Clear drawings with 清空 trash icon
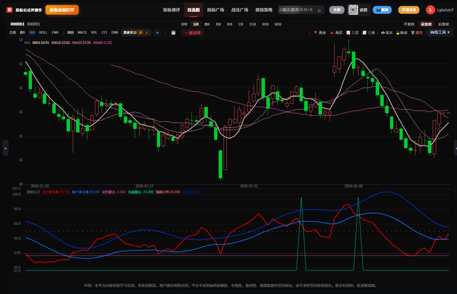 click(x=417, y=33)
